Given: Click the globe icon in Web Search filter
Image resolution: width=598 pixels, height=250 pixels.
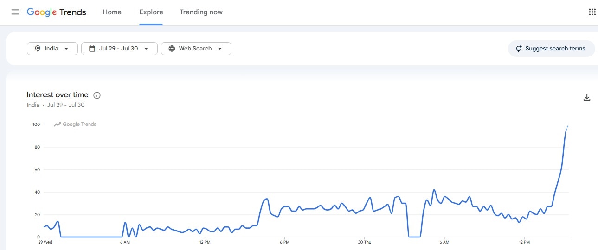Looking at the screenshot, I should click(172, 49).
